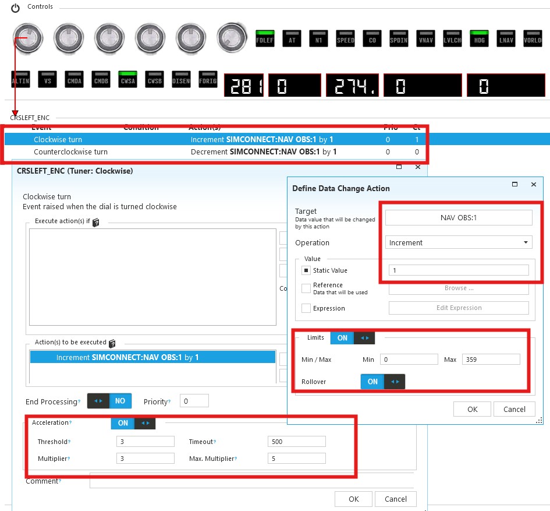Image resolution: width=550 pixels, height=511 pixels.
Task: Select the Counterclockwise turn event row
Action: pos(70,151)
